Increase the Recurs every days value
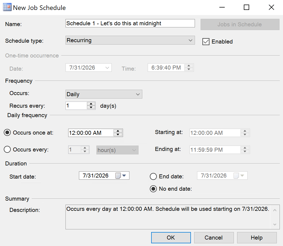 [x=91, y=104]
